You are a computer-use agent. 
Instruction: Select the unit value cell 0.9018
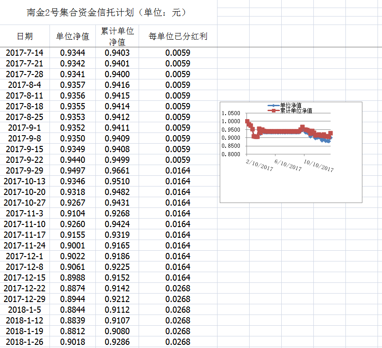click(x=73, y=342)
